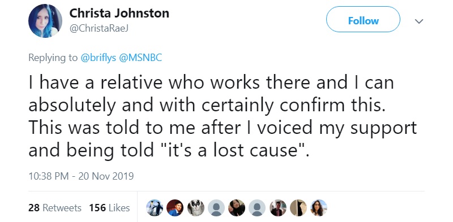Click the beige torn-wall liker avatar
The width and height of the screenshot is (453, 222).
[298, 207]
